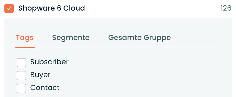Check the Contact tag checkbox

(21, 88)
